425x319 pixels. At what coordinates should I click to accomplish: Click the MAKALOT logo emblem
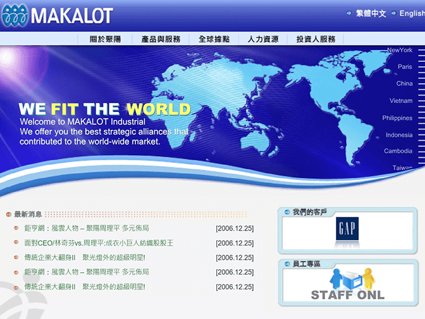[15, 15]
